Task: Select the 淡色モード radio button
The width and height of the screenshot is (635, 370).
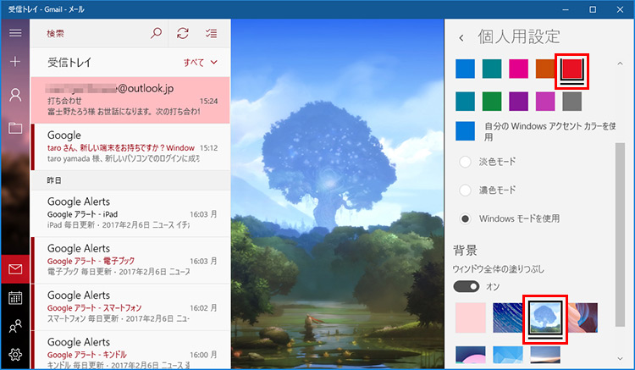Action: 465,162
